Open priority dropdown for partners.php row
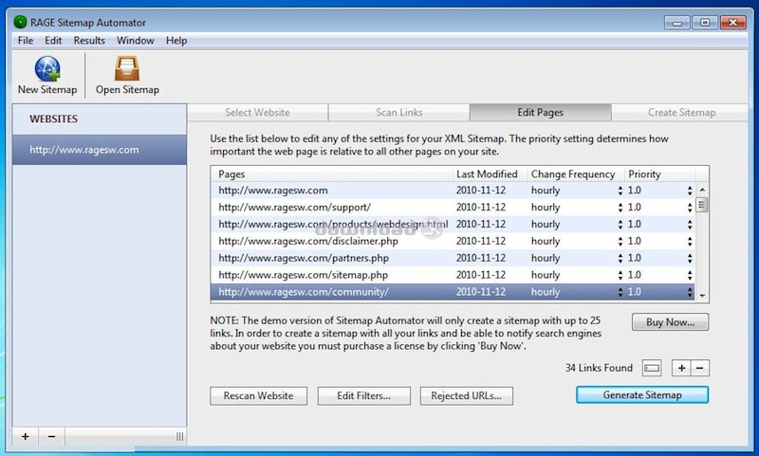Viewport: 759px width, 456px height. pos(690,258)
